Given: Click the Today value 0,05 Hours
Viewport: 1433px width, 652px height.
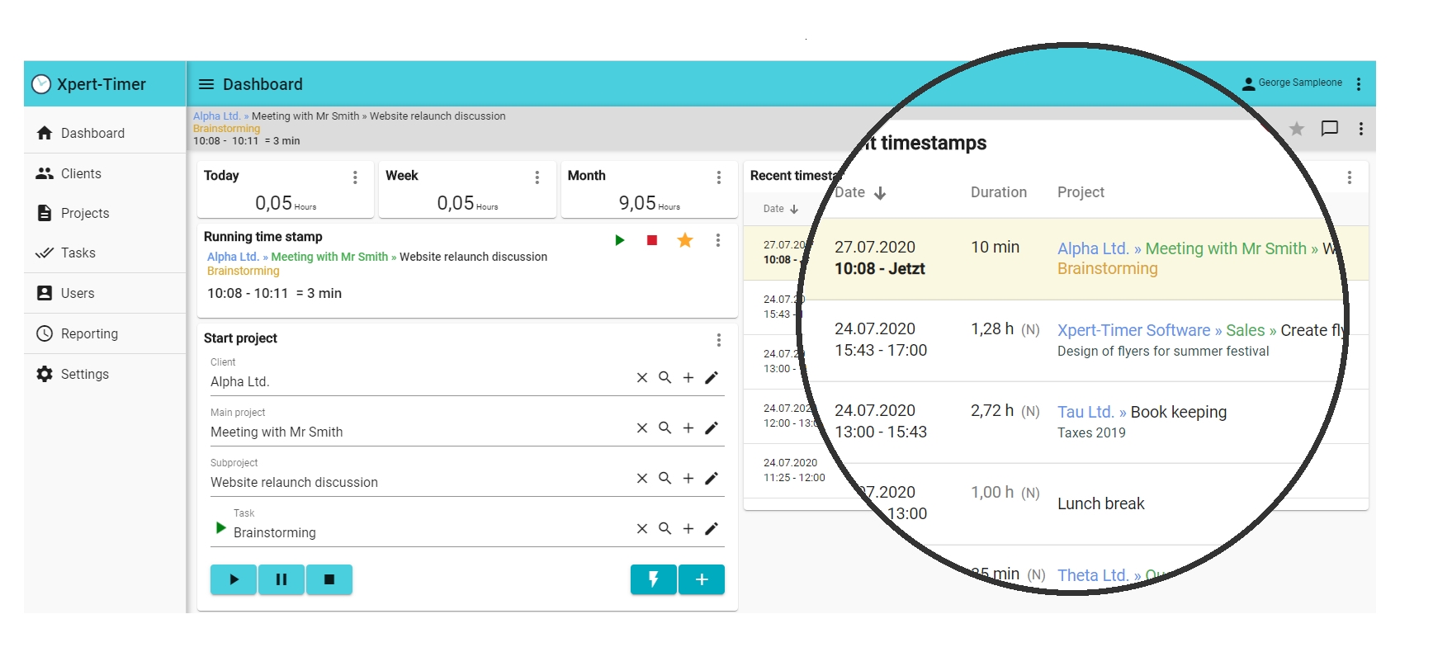Looking at the screenshot, I should point(286,203).
